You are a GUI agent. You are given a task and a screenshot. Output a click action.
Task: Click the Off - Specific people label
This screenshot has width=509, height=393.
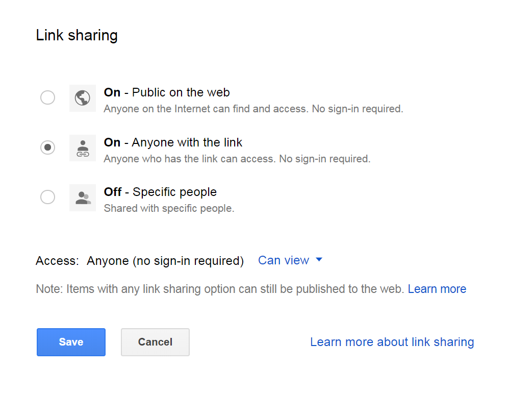click(160, 192)
